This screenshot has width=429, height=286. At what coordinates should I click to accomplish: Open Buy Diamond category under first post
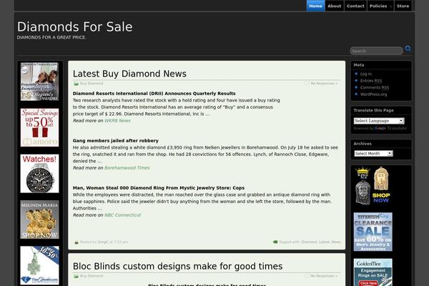[92, 84]
